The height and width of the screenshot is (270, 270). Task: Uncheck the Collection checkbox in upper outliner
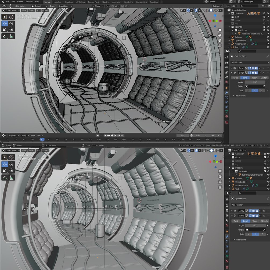(x=264, y=13)
